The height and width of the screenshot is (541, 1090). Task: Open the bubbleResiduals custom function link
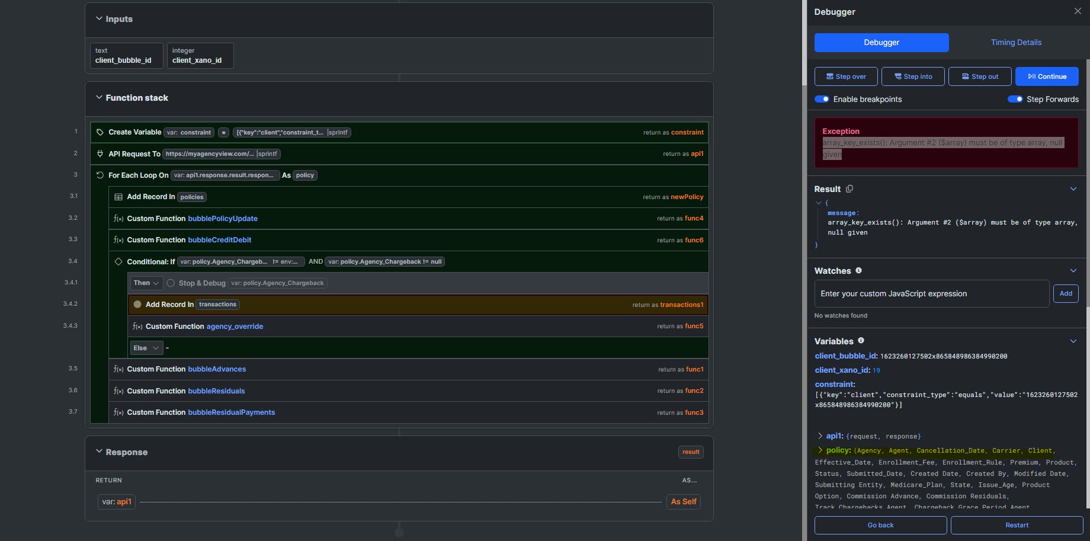click(216, 391)
